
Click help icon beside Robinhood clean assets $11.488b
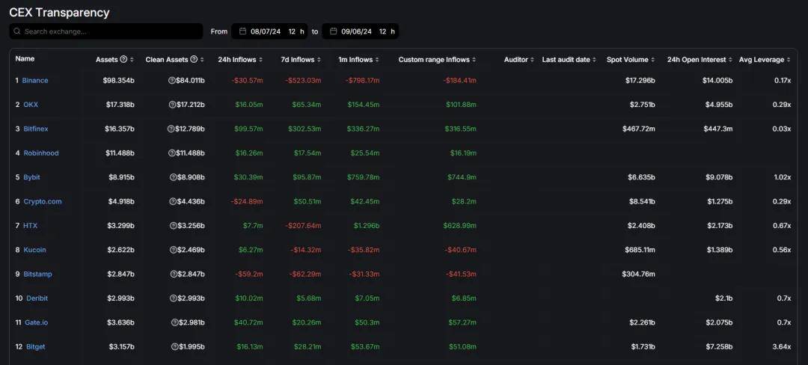pyautogui.click(x=172, y=153)
